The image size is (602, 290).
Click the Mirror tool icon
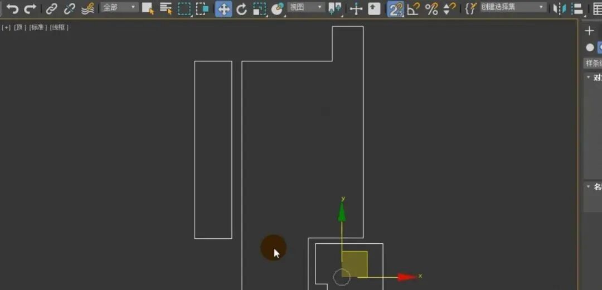coord(560,9)
